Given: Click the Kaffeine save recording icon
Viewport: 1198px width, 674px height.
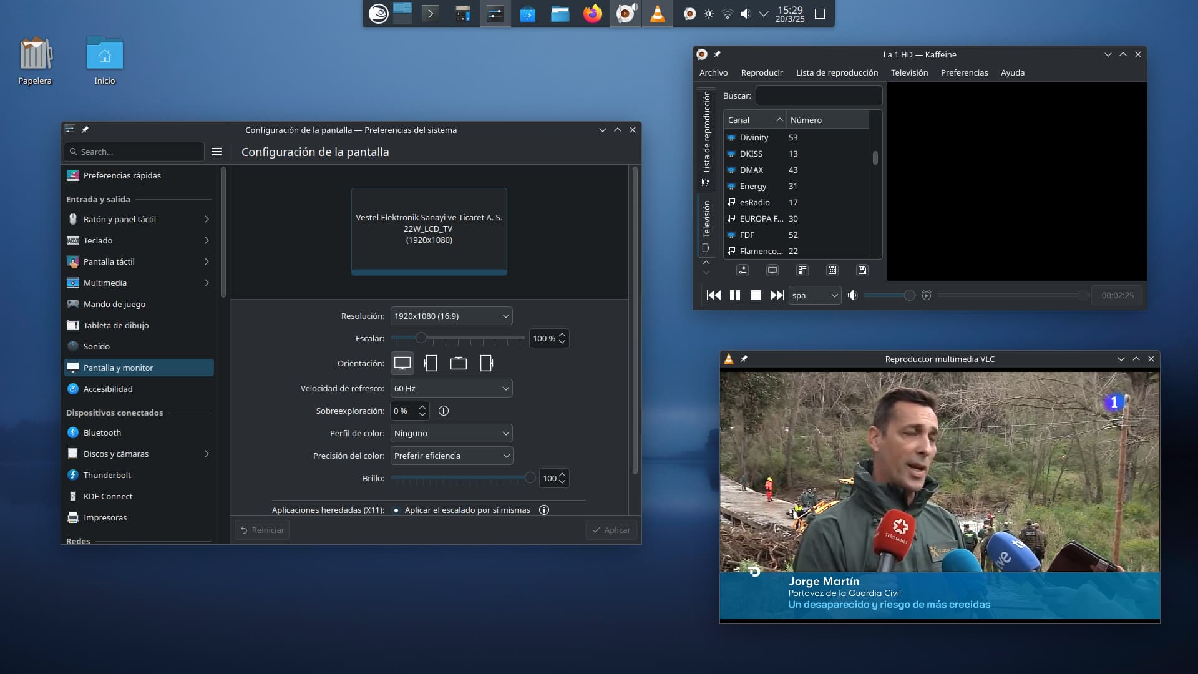Looking at the screenshot, I should (x=862, y=270).
